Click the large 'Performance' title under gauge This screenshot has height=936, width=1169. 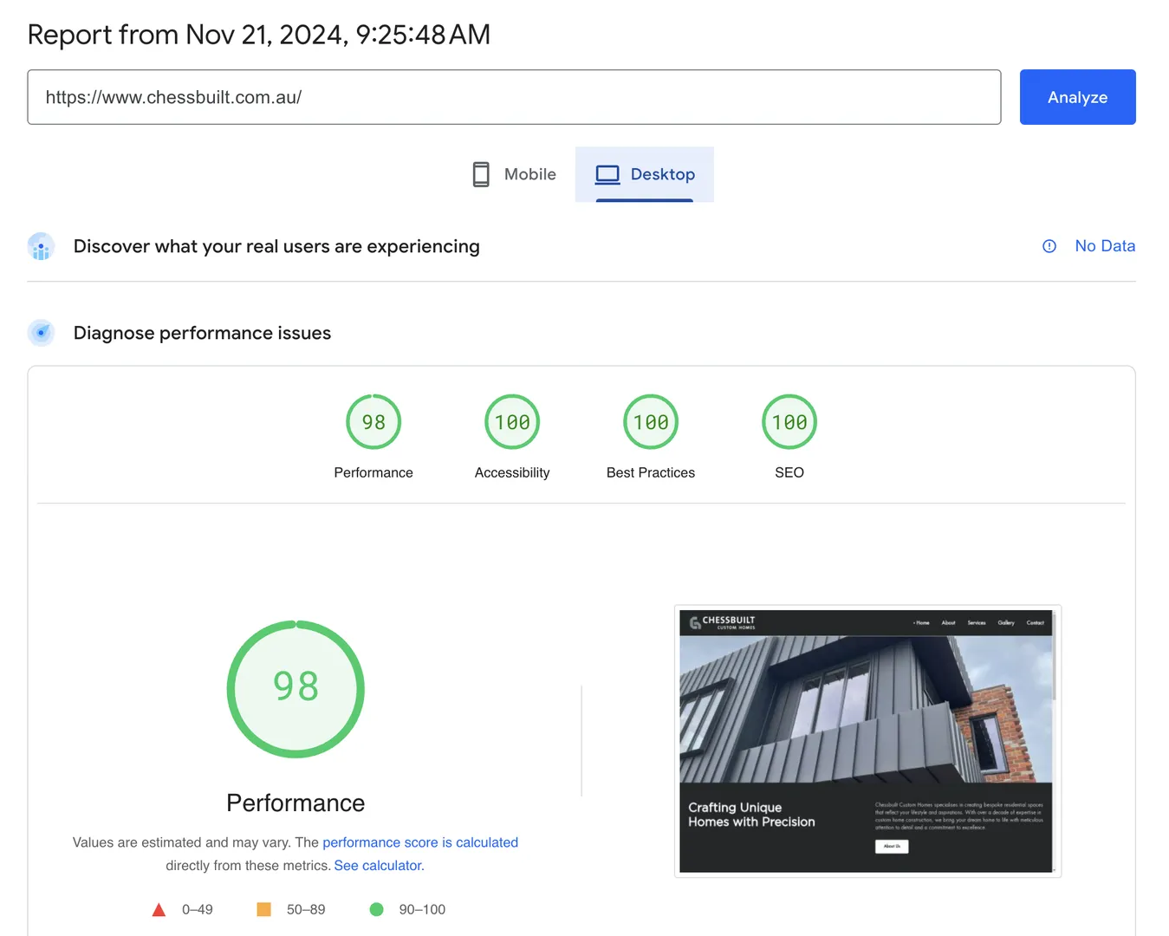[295, 803]
